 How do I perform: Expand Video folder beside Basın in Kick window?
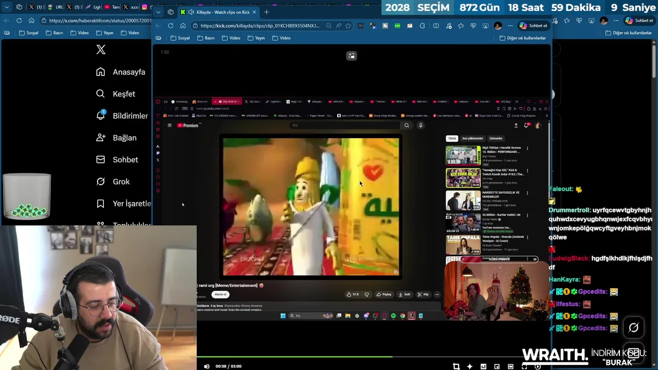(231, 38)
